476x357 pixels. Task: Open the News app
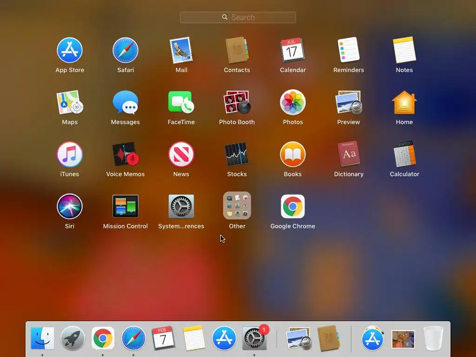point(181,154)
